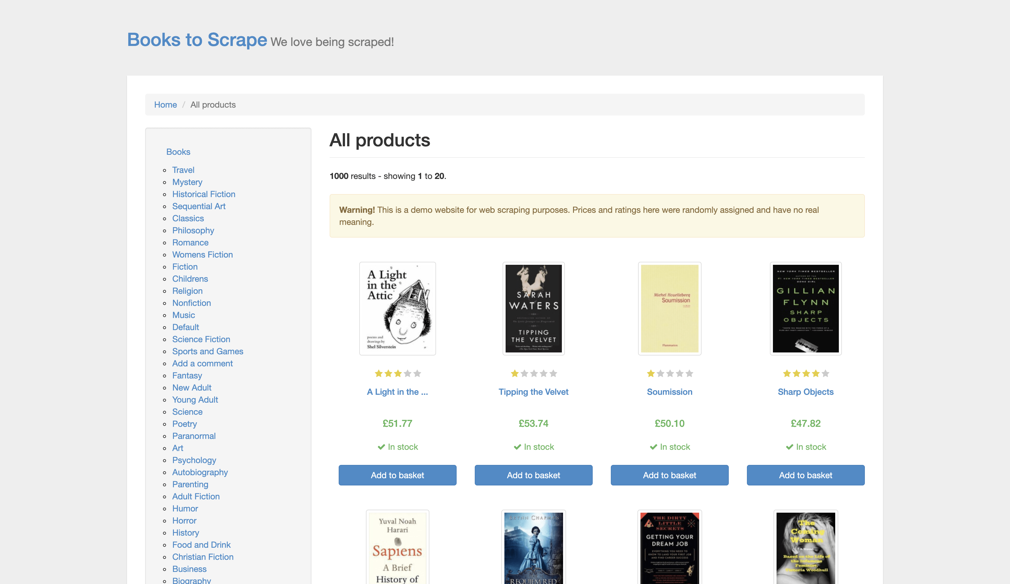Click the one-star rating under Tipping the Velvet

pyautogui.click(x=533, y=373)
